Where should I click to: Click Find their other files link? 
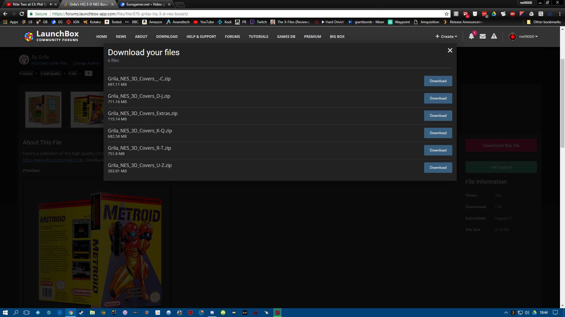pyautogui.click(x=49, y=63)
